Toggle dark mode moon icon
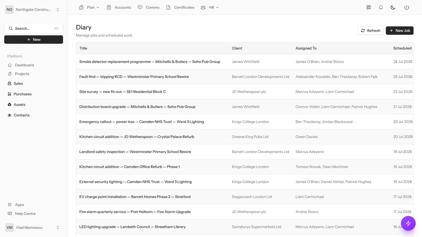Image resolution: width=422 pixels, height=237 pixels. pyautogui.click(x=393, y=7)
